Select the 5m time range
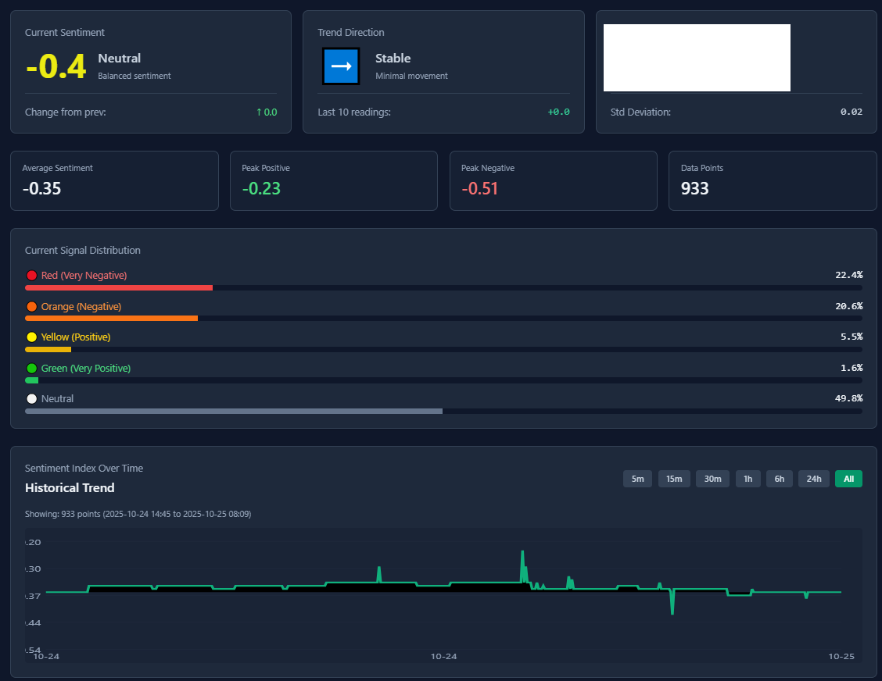Viewport: 882px width, 681px height. [x=637, y=479]
